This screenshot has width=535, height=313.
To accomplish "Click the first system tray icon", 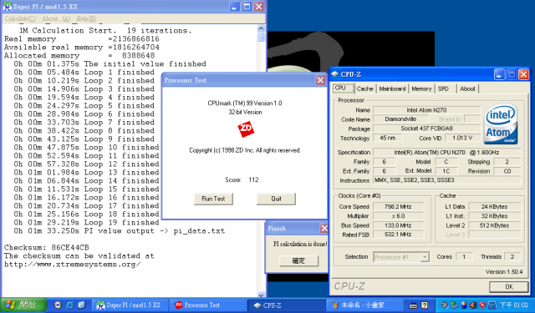I will pos(444,305).
